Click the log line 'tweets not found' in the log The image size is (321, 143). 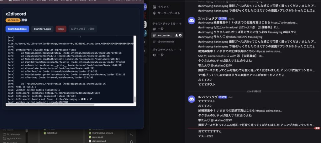coord(50,99)
